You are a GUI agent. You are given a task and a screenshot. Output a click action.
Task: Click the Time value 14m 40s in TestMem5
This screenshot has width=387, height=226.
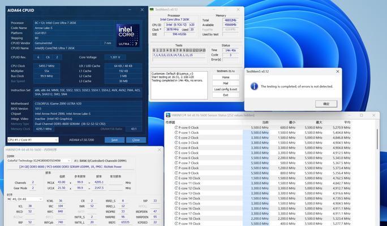click(230, 50)
